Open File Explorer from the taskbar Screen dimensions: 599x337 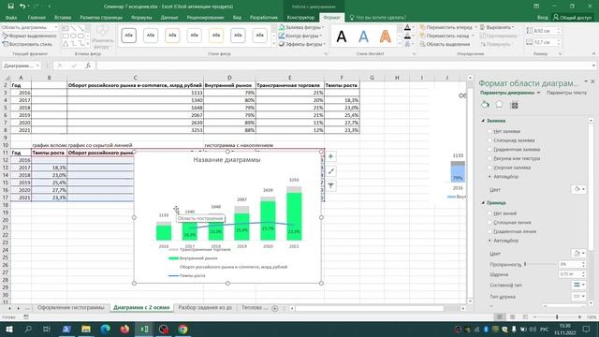(x=86, y=329)
